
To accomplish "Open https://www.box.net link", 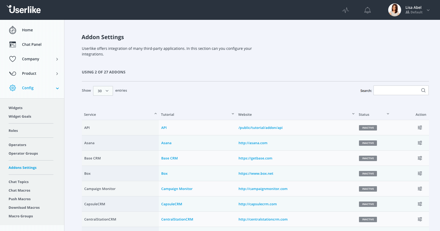I will click(x=256, y=173).
